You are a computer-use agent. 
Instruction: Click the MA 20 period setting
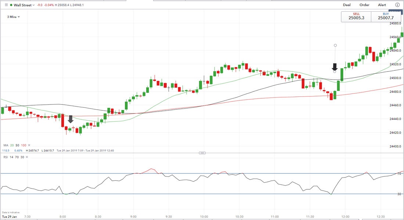coord(11,145)
